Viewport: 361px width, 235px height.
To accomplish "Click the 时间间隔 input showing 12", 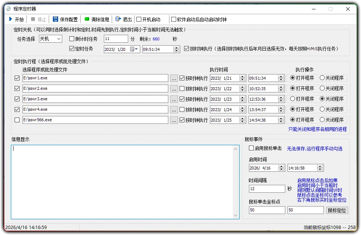I will click(267, 189).
